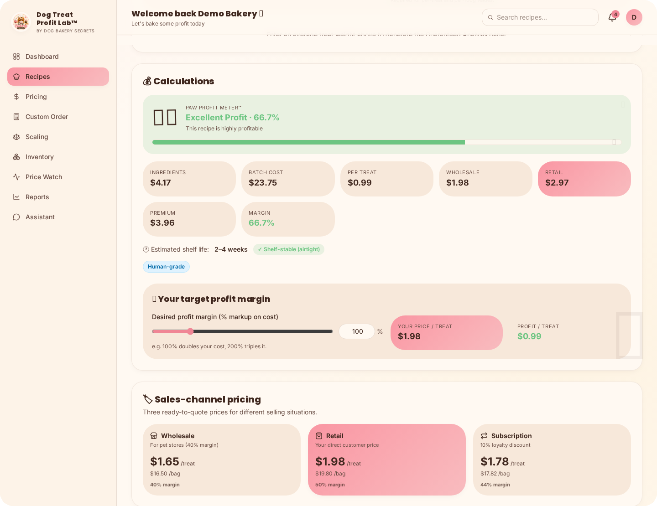Click the Assistant chat bubble icon
The image size is (657, 506).
click(16, 217)
